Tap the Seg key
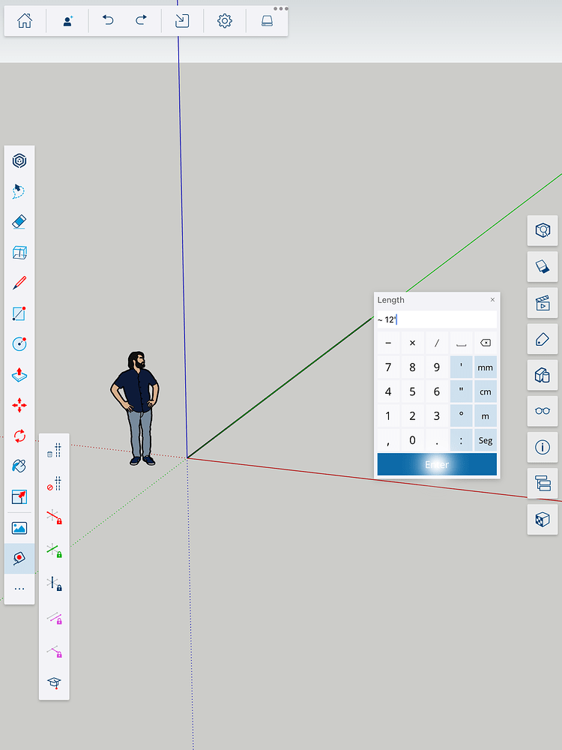Screen dimensions: 562x750 coord(485,440)
